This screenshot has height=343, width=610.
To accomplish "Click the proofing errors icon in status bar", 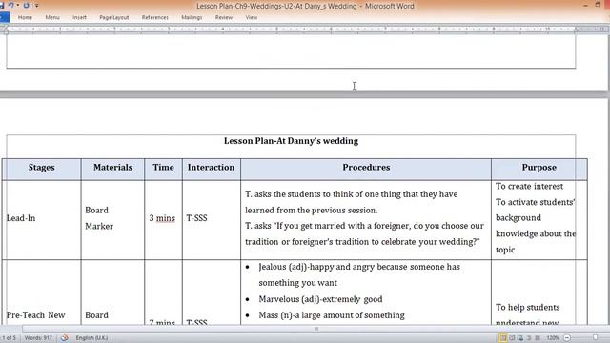I will pos(65,338).
